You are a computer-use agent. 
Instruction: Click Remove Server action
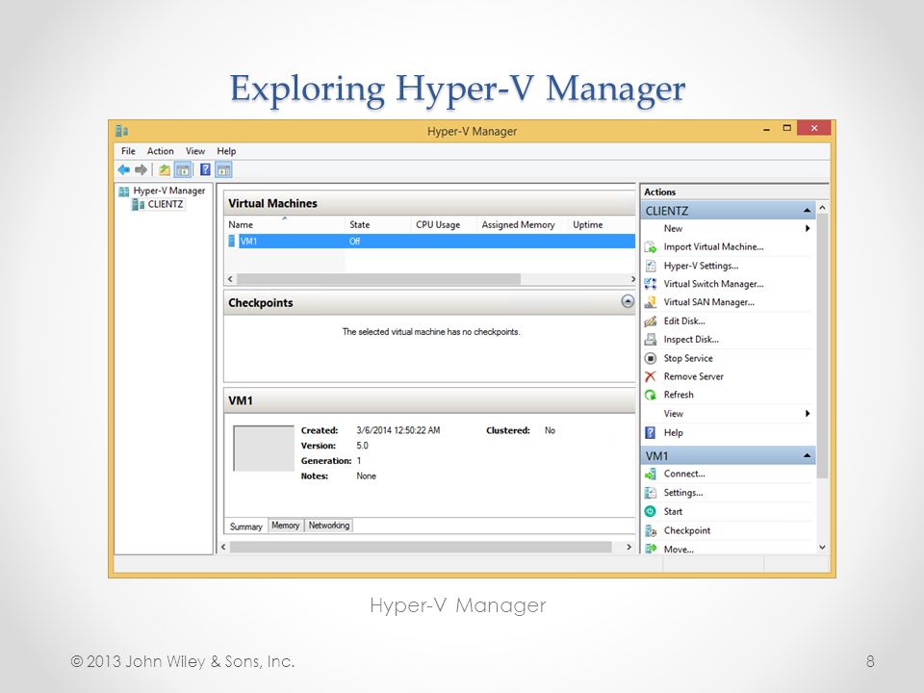694,376
